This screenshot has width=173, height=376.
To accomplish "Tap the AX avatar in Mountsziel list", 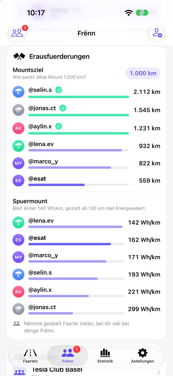I will coord(18,128).
